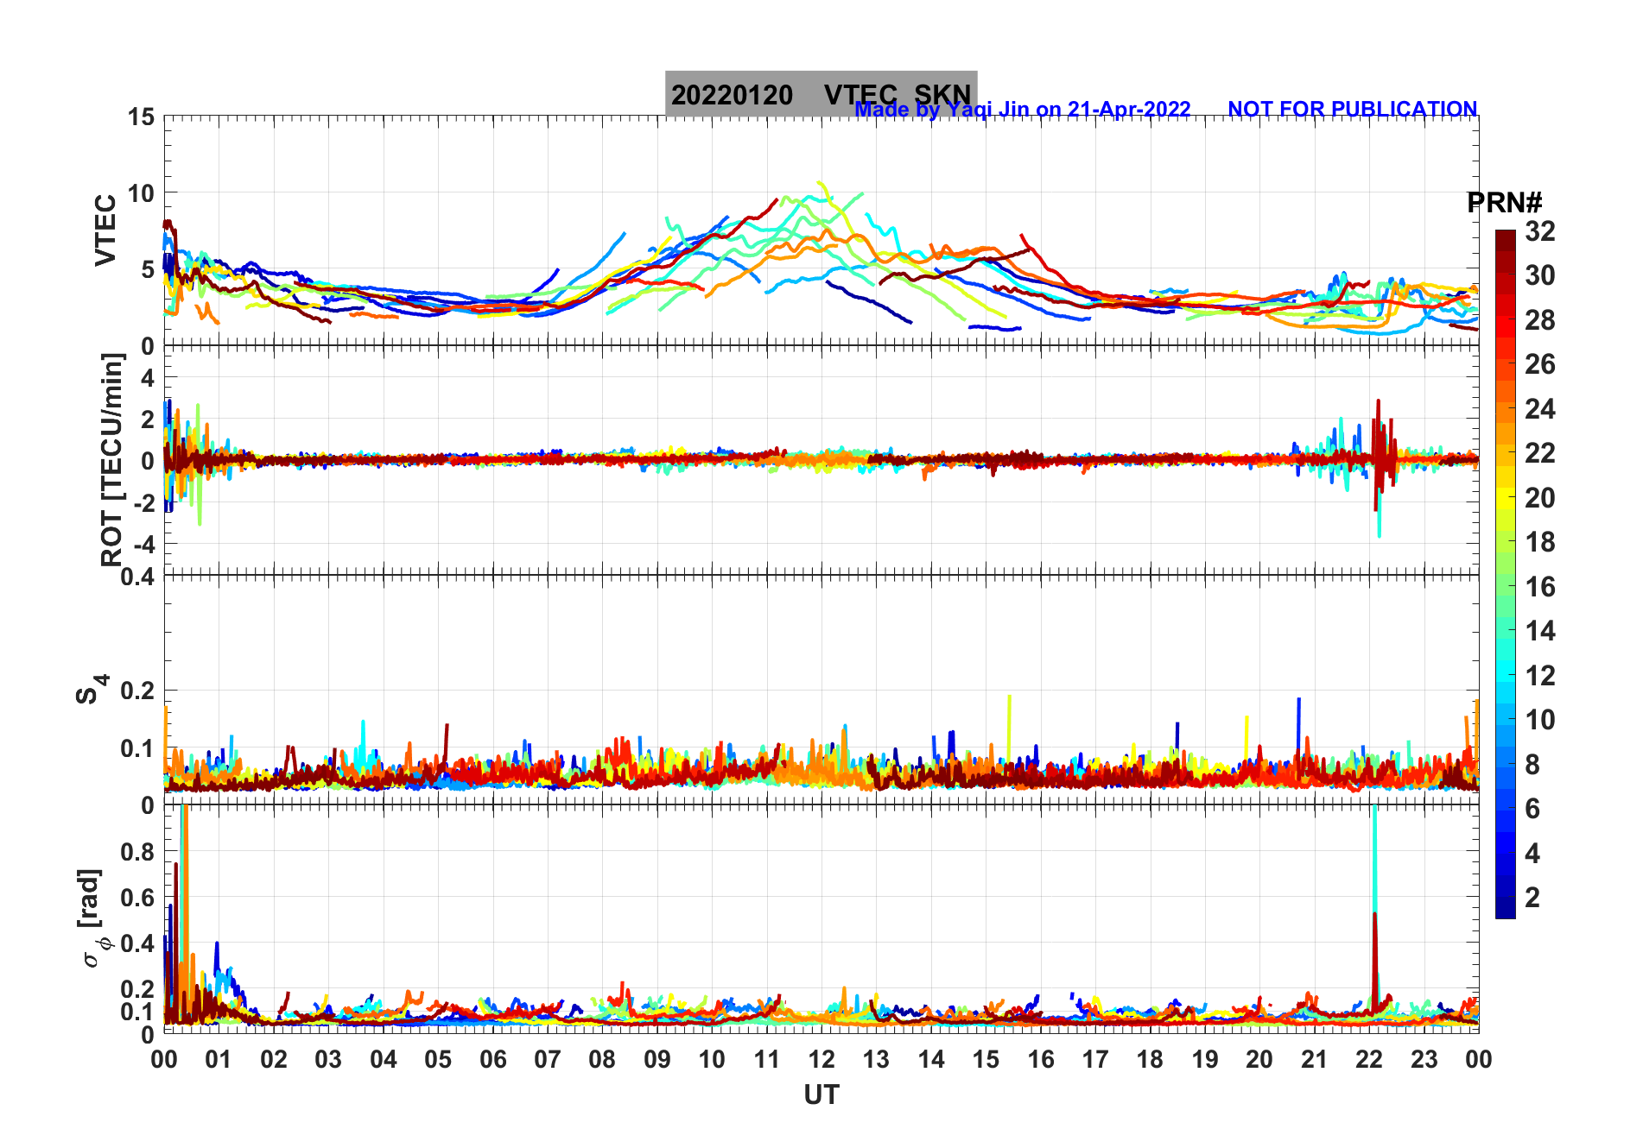Image resolution: width=1643 pixels, height=1148 pixels.
Task: Click colorbar tick label "26"
Action: click(x=1540, y=364)
